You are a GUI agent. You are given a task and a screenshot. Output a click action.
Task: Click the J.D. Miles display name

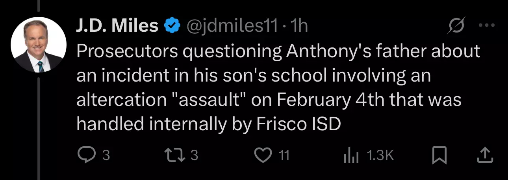(x=117, y=26)
